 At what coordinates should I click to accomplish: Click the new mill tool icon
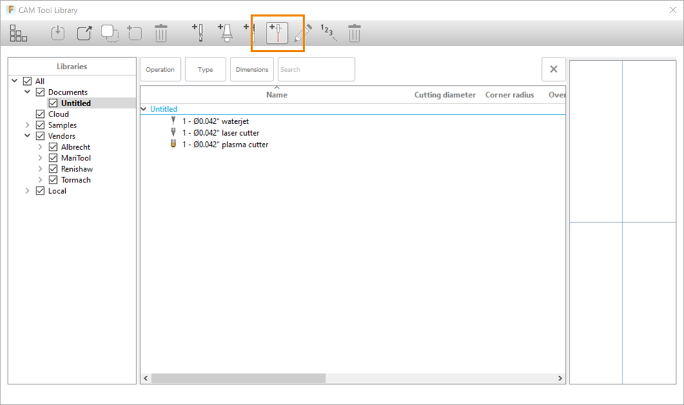198,33
